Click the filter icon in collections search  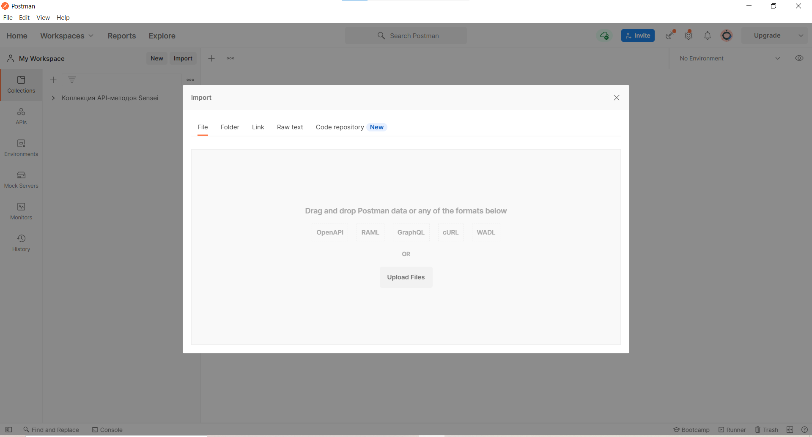[x=72, y=80]
